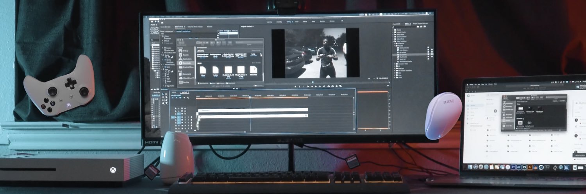Collapse the Opacity effect properties
This screenshot has height=194, width=586.
161,55
